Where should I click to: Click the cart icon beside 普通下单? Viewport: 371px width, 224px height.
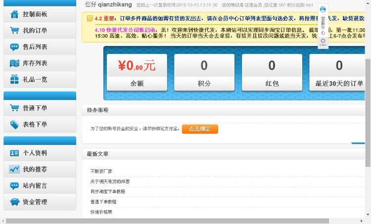pos(14,108)
